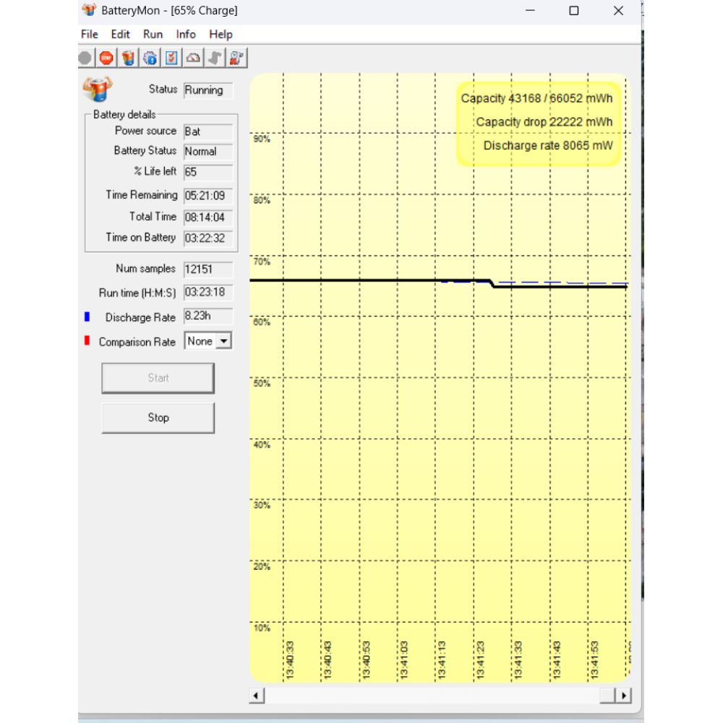Open the Edit menu
The width and height of the screenshot is (723, 723).
pyautogui.click(x=120, y=34)
